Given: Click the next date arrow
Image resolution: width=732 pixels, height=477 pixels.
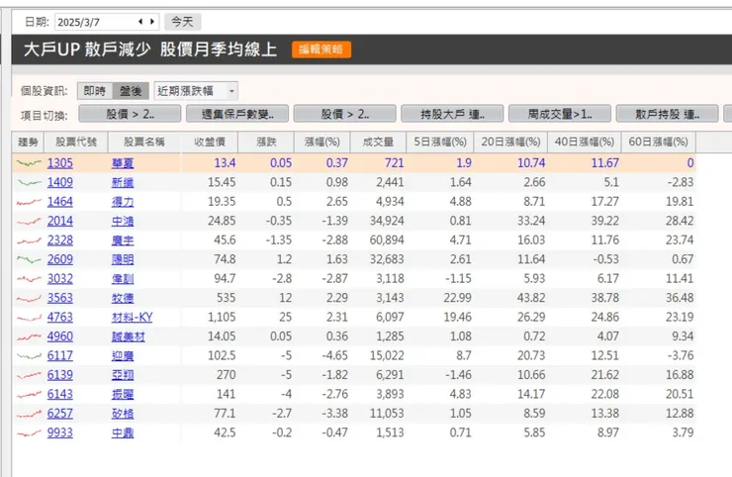Looking at the screenshot, I should [152, 22].
